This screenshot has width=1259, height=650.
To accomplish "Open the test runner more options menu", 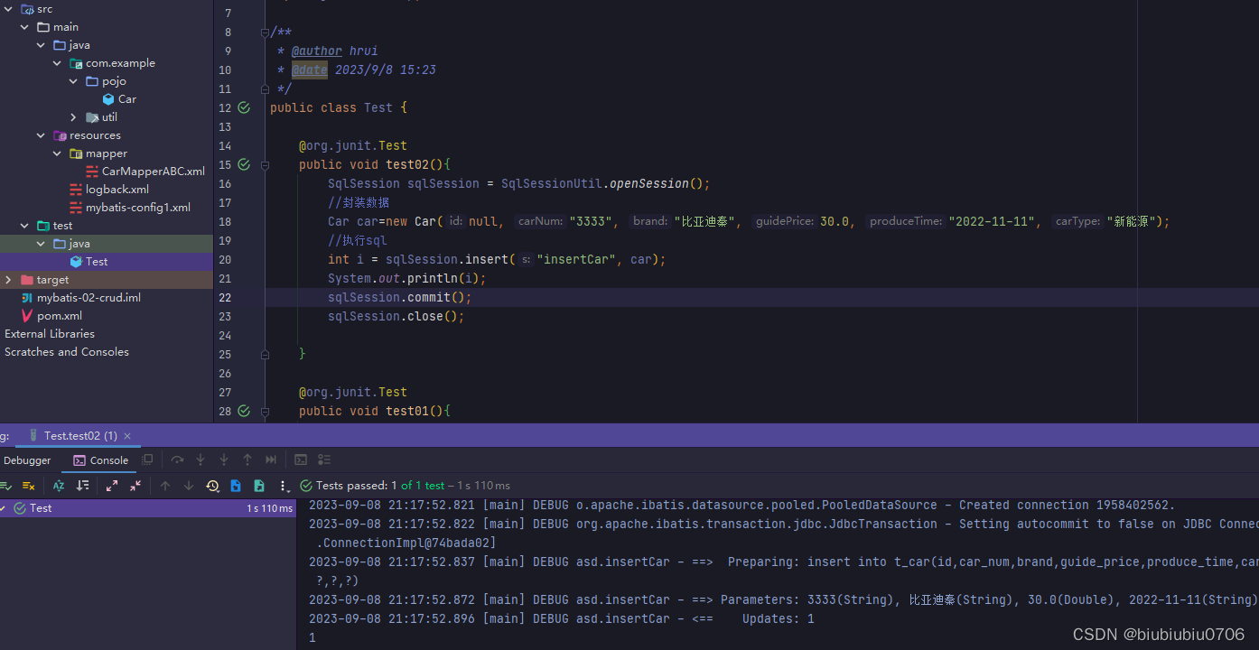I will 284,486.
